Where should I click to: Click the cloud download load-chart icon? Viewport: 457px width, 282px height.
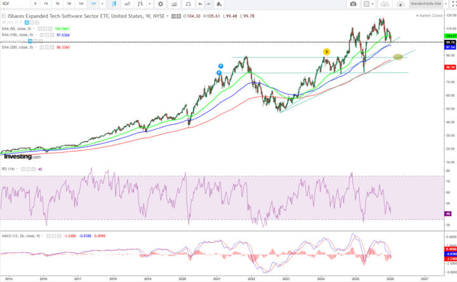click(385, 4)
